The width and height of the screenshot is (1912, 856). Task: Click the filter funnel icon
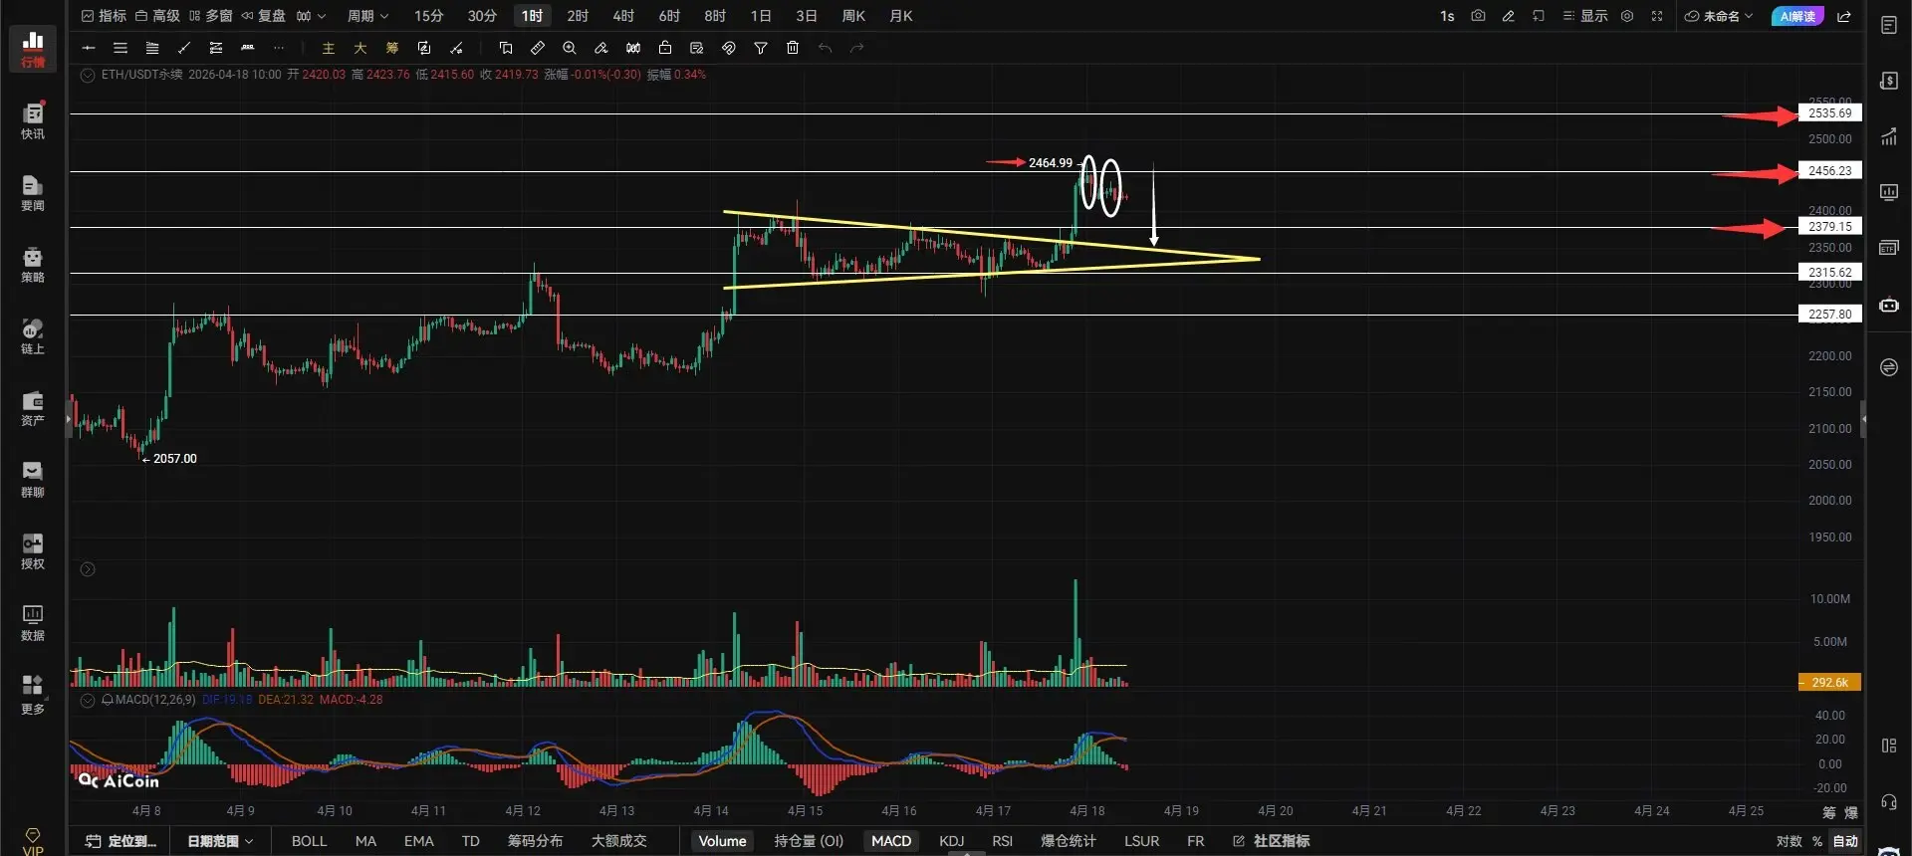pos(761,48)
